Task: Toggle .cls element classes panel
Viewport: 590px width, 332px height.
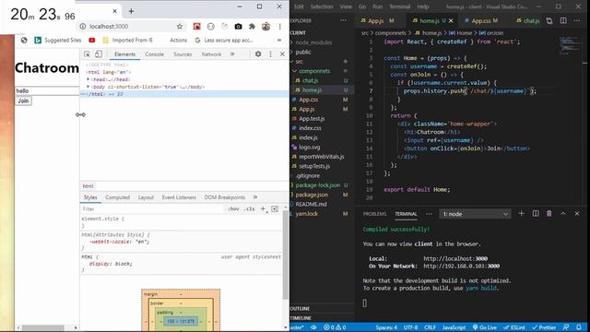Action: pos(250,209)
